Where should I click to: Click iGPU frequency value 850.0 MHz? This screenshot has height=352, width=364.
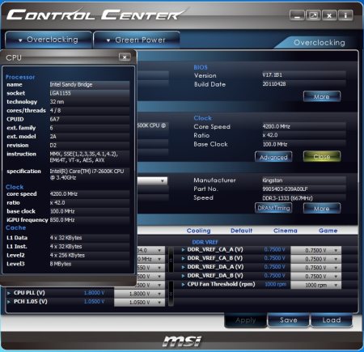click(x=62, y=220)
